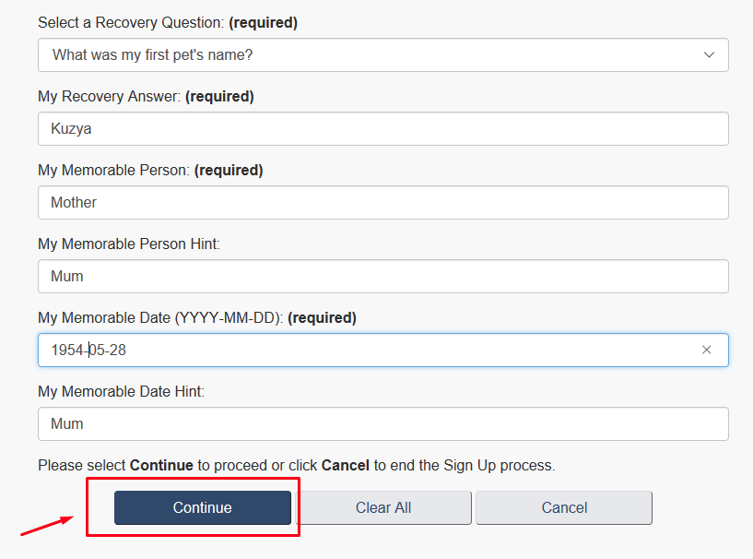Image resolution: width=753 pixels, height=559 pixels.
Task: Click the "My Memorable Person:" required label
Action: click(150, 170)
